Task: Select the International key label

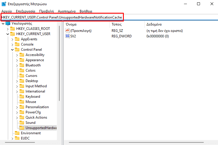Action: [35, 91]
